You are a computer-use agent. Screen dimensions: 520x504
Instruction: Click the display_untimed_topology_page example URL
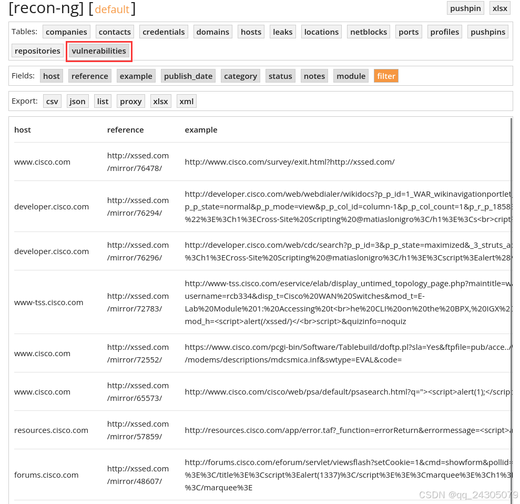point(348,303)
